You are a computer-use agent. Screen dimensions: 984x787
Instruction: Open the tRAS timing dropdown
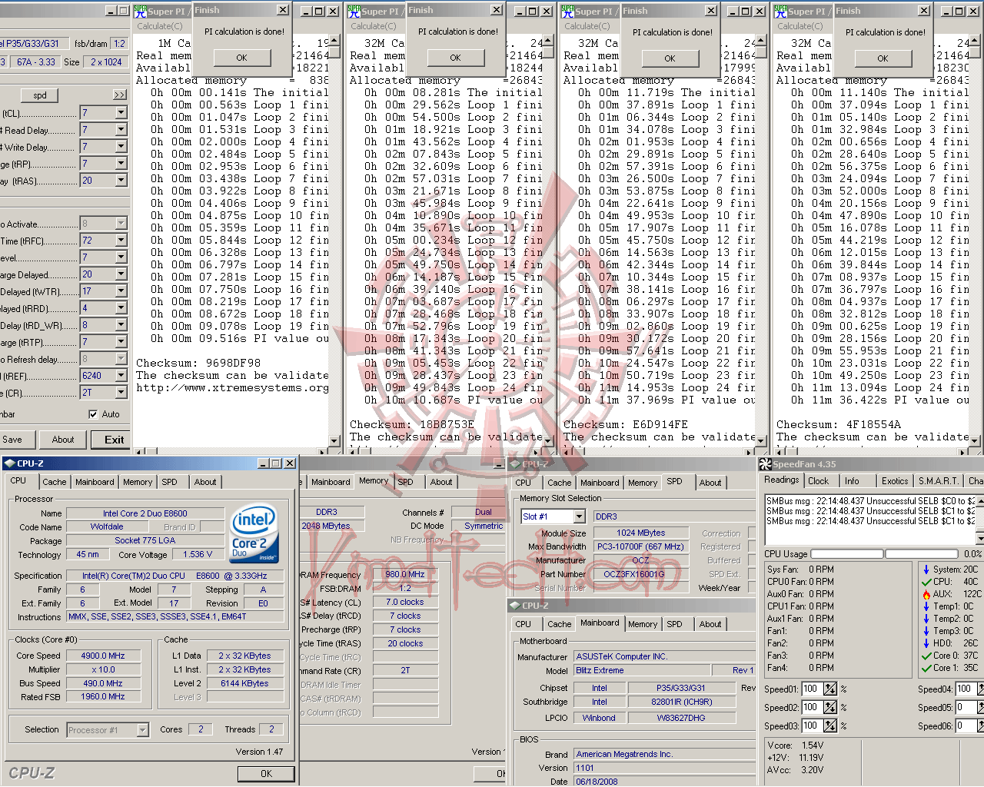(x=121, y=181)
